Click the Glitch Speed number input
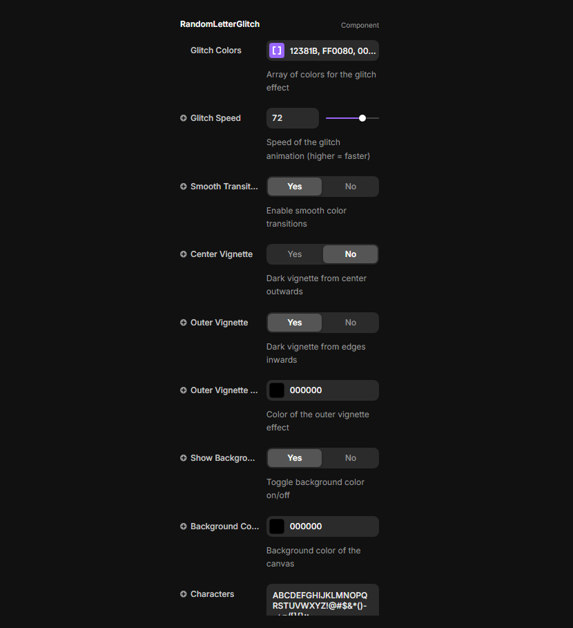The image size is (573, 628). pyautogui.click(x=292, y=118)
